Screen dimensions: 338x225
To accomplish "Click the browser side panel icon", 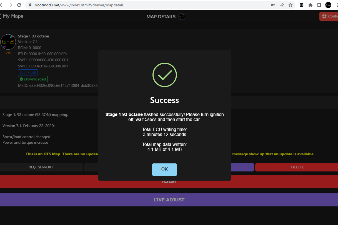I will 319,5.
